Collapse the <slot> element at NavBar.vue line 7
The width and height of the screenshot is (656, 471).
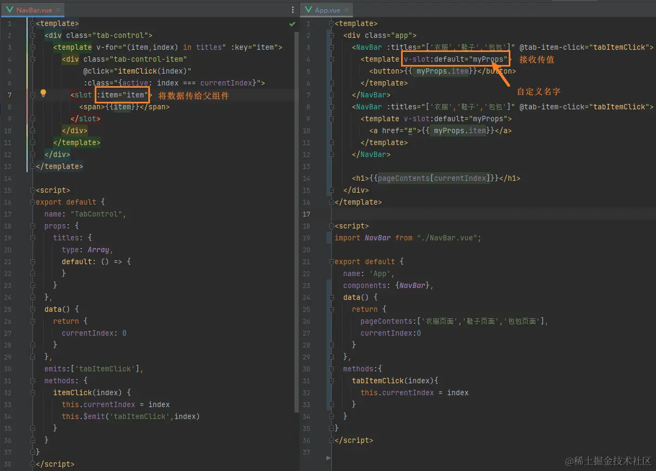(x=33, y=95)
